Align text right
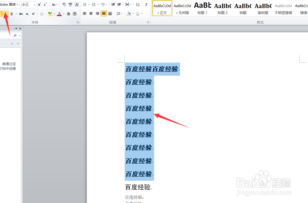This screenshot has width=308, height=203. point(97,14)
